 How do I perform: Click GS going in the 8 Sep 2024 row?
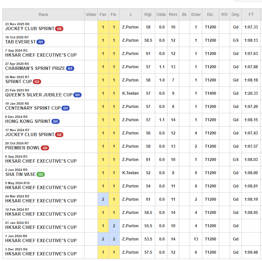tap(235, 160)
